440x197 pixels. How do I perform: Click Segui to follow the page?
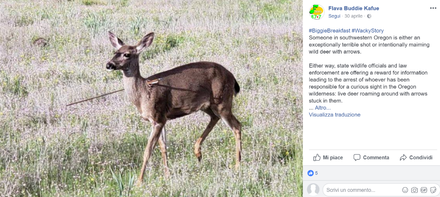tap(334, 16)
